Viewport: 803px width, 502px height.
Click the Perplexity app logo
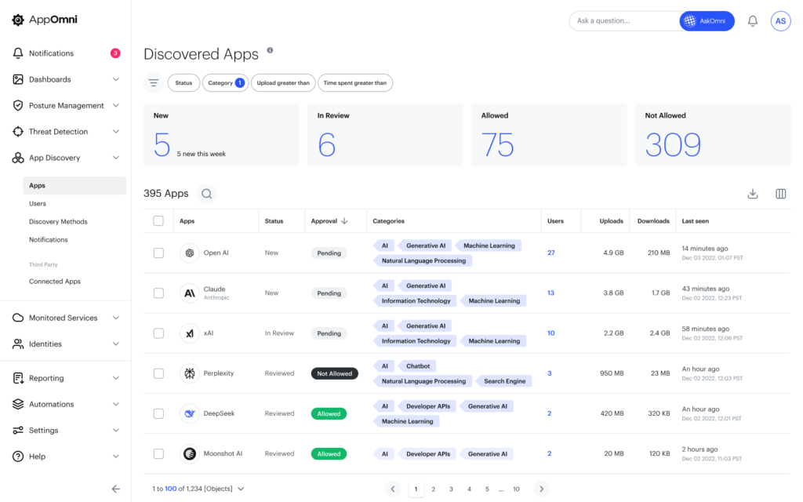click(190, 373)
